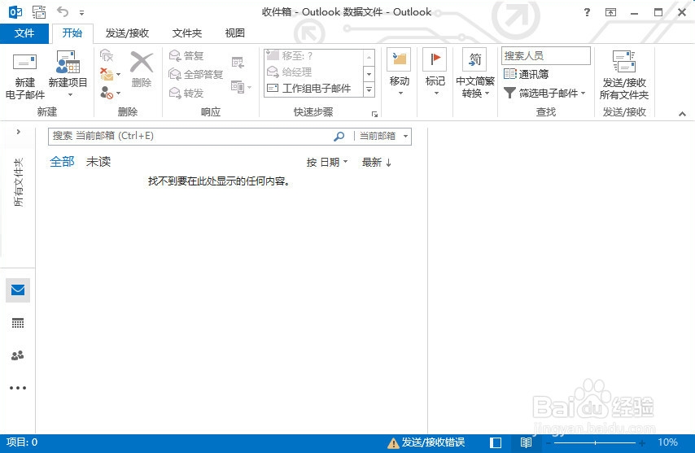
Task: Click the 全部答复 reply all button
Action: (196, 74)
